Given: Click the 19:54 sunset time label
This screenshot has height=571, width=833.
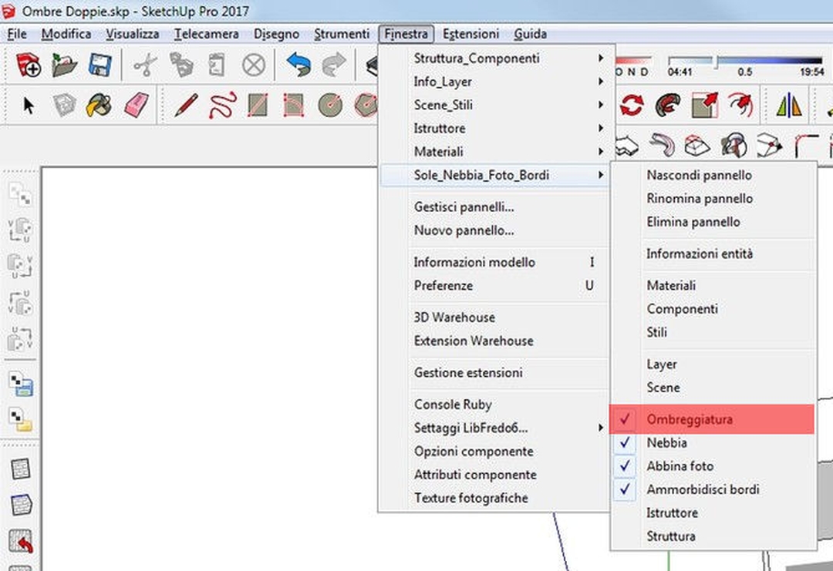Looking at the screenshot, I should [x=811, y=72].
